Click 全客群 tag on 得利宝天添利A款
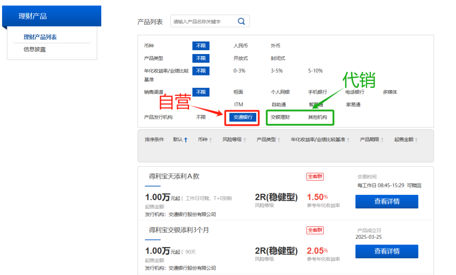Viewport: 456px width, 275px height. [x=315, y=177]
